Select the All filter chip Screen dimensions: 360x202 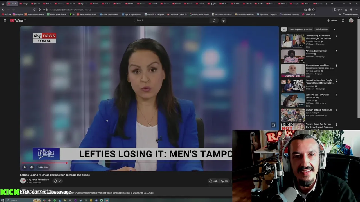284,29
